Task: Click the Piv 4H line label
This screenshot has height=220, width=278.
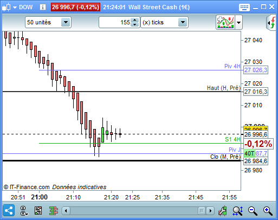Action: tap(232, 66)
